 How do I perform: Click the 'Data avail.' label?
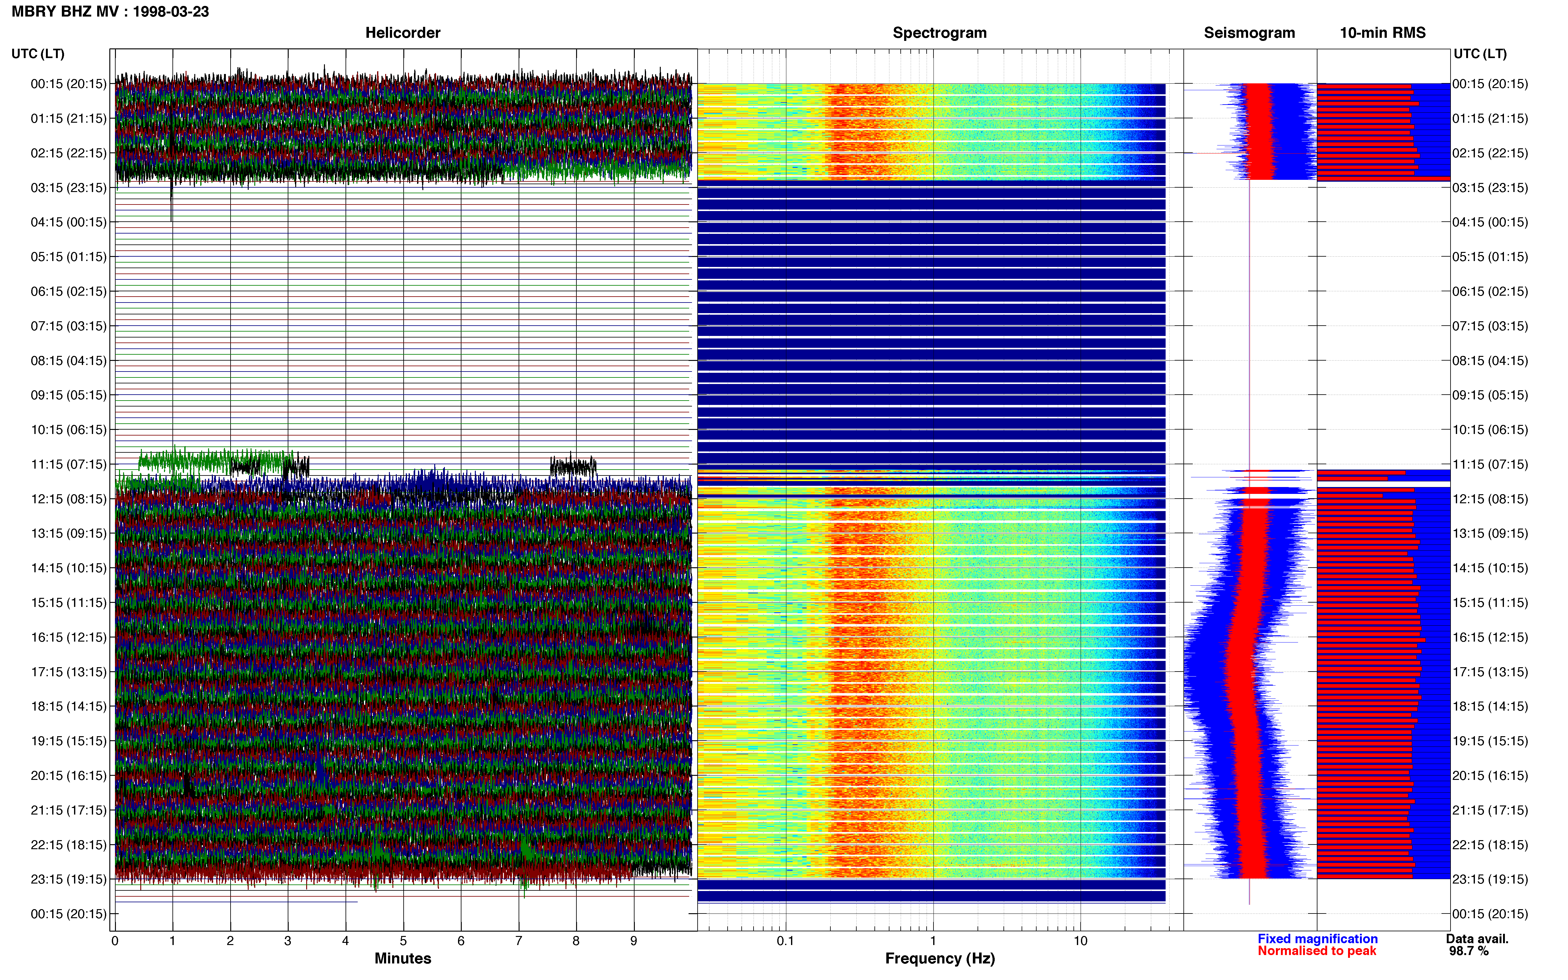click(x=1477, y=938)
